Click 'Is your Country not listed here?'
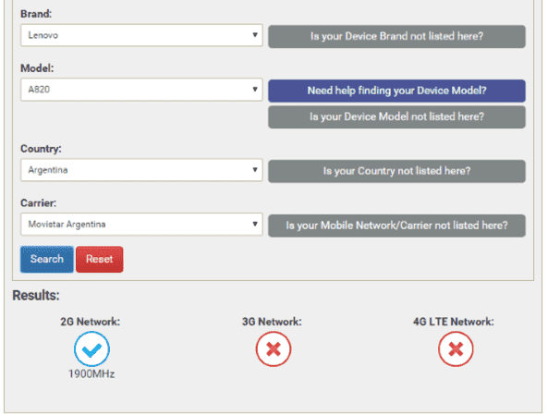Viewport: 548px width, 415px height. click(396, 171)
